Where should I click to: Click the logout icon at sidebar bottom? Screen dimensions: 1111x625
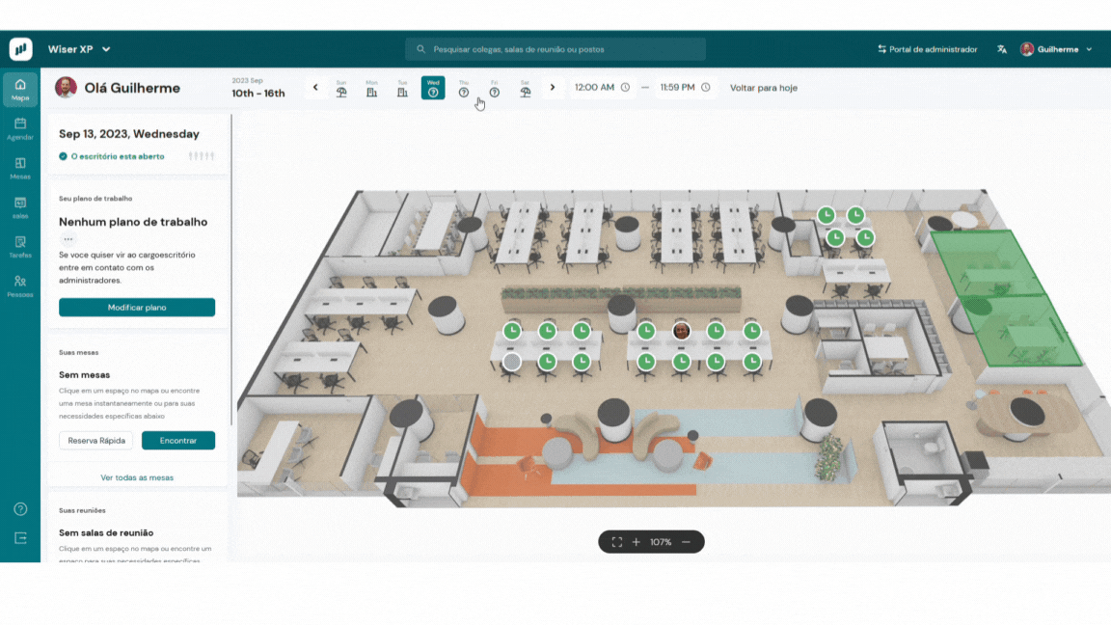(20, 538)
